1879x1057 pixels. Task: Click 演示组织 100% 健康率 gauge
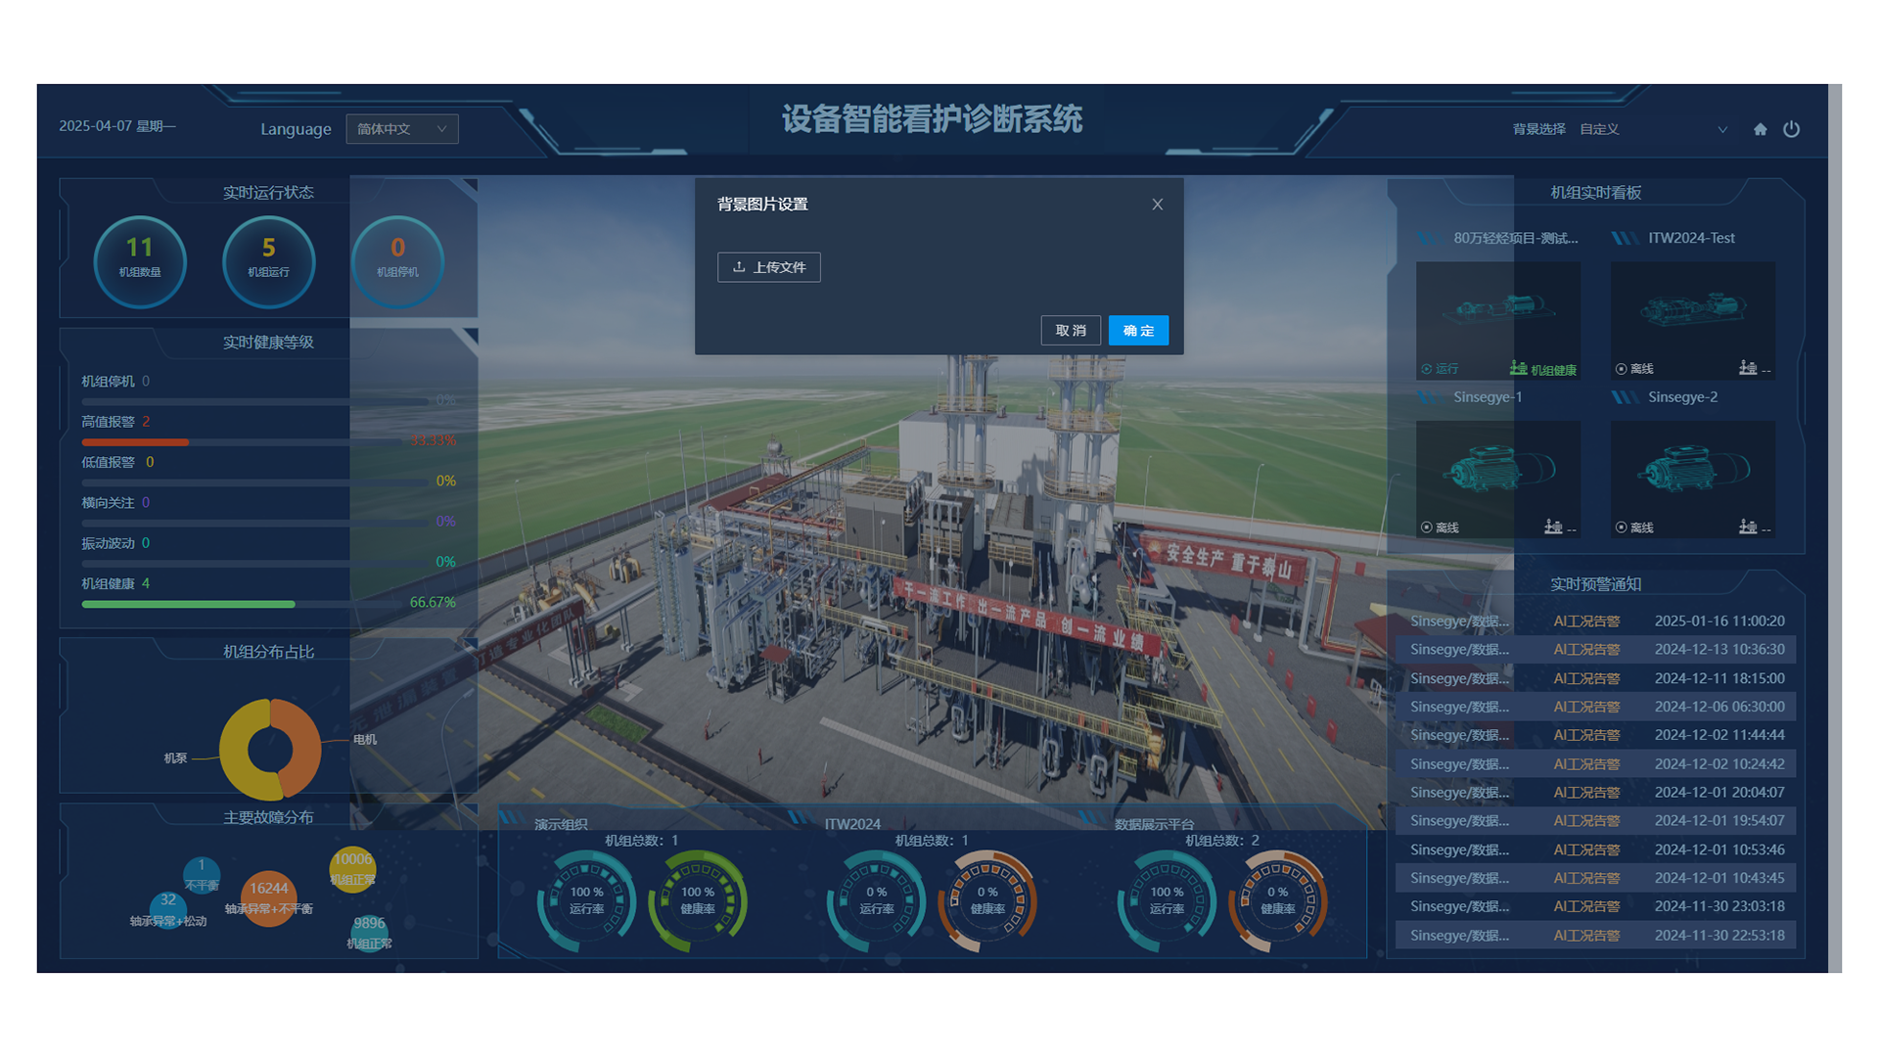pyautogui.click(x=698, y=900)
